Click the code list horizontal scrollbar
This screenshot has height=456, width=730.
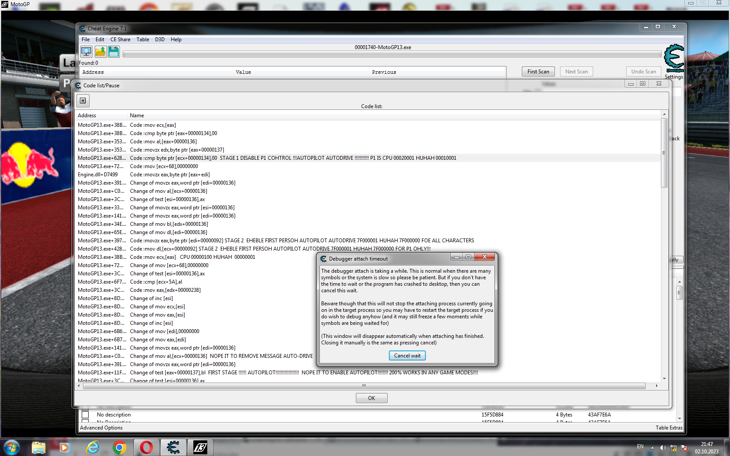pos(364,386)
